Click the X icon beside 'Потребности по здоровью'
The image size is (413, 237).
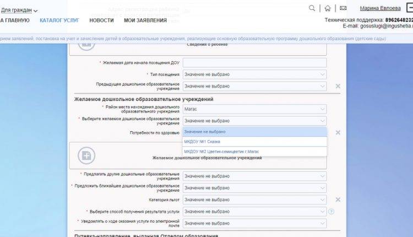(x=338, y=133)
